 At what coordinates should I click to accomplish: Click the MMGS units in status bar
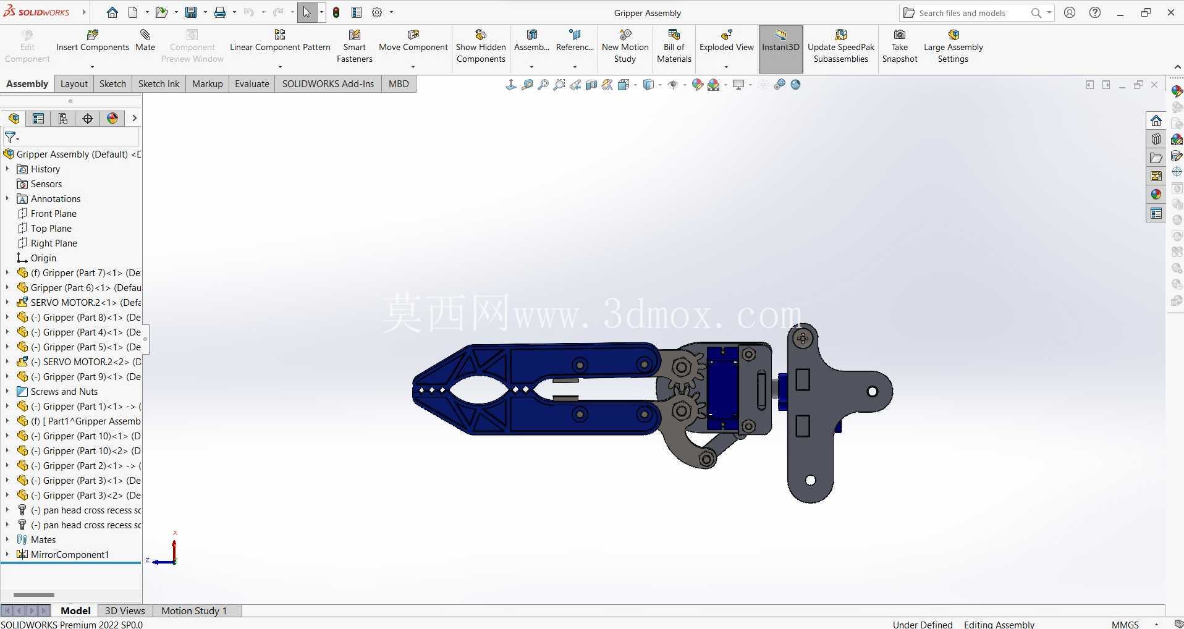coord(1125,624)
